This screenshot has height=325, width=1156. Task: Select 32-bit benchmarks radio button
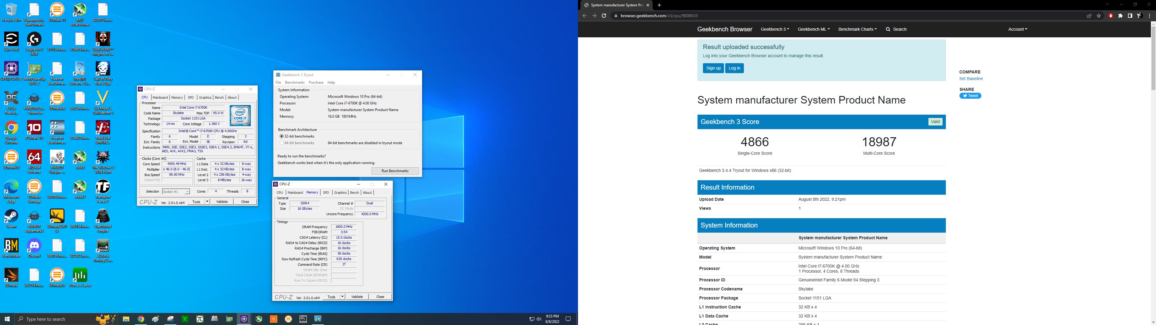[x=281, y=136]
